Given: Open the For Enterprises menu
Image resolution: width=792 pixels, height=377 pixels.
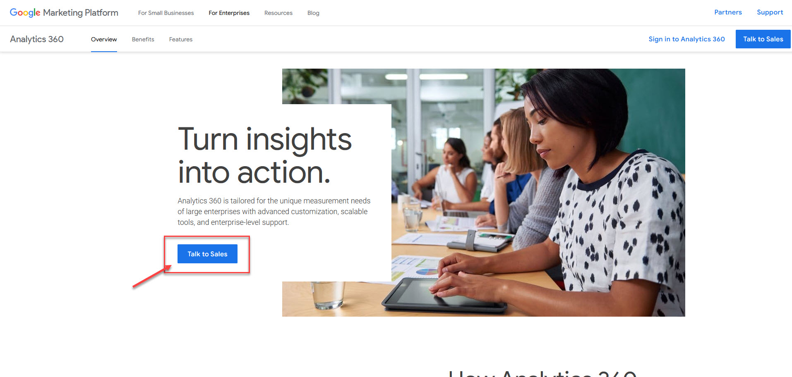Looking at the screenshot, I should [229, 13].
